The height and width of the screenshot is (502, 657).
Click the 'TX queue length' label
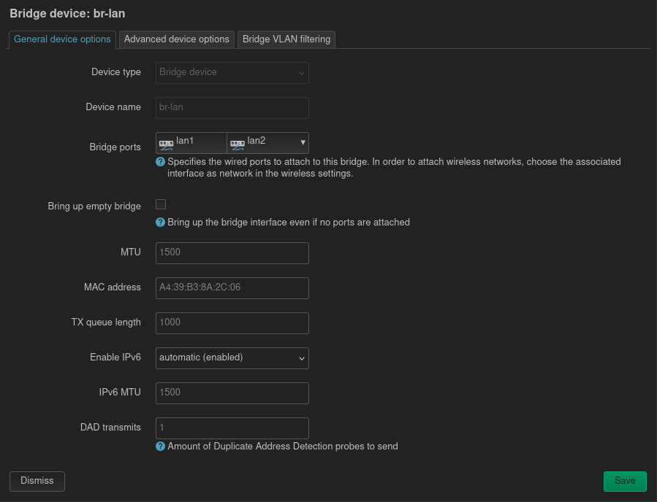(x=106, y=323)
